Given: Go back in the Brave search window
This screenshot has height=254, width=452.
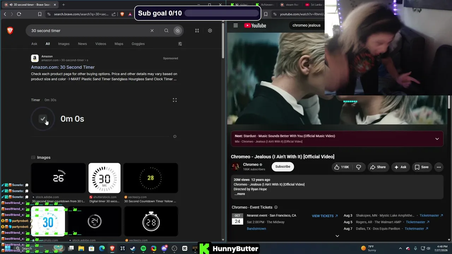Looking at the screenshot, I should tap(5, 14).
